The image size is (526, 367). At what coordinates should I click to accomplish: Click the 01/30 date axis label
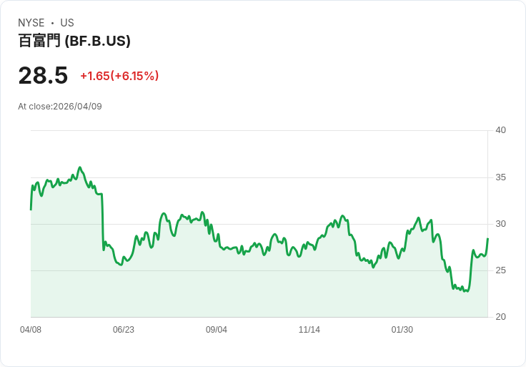click(x=402, y=329)
